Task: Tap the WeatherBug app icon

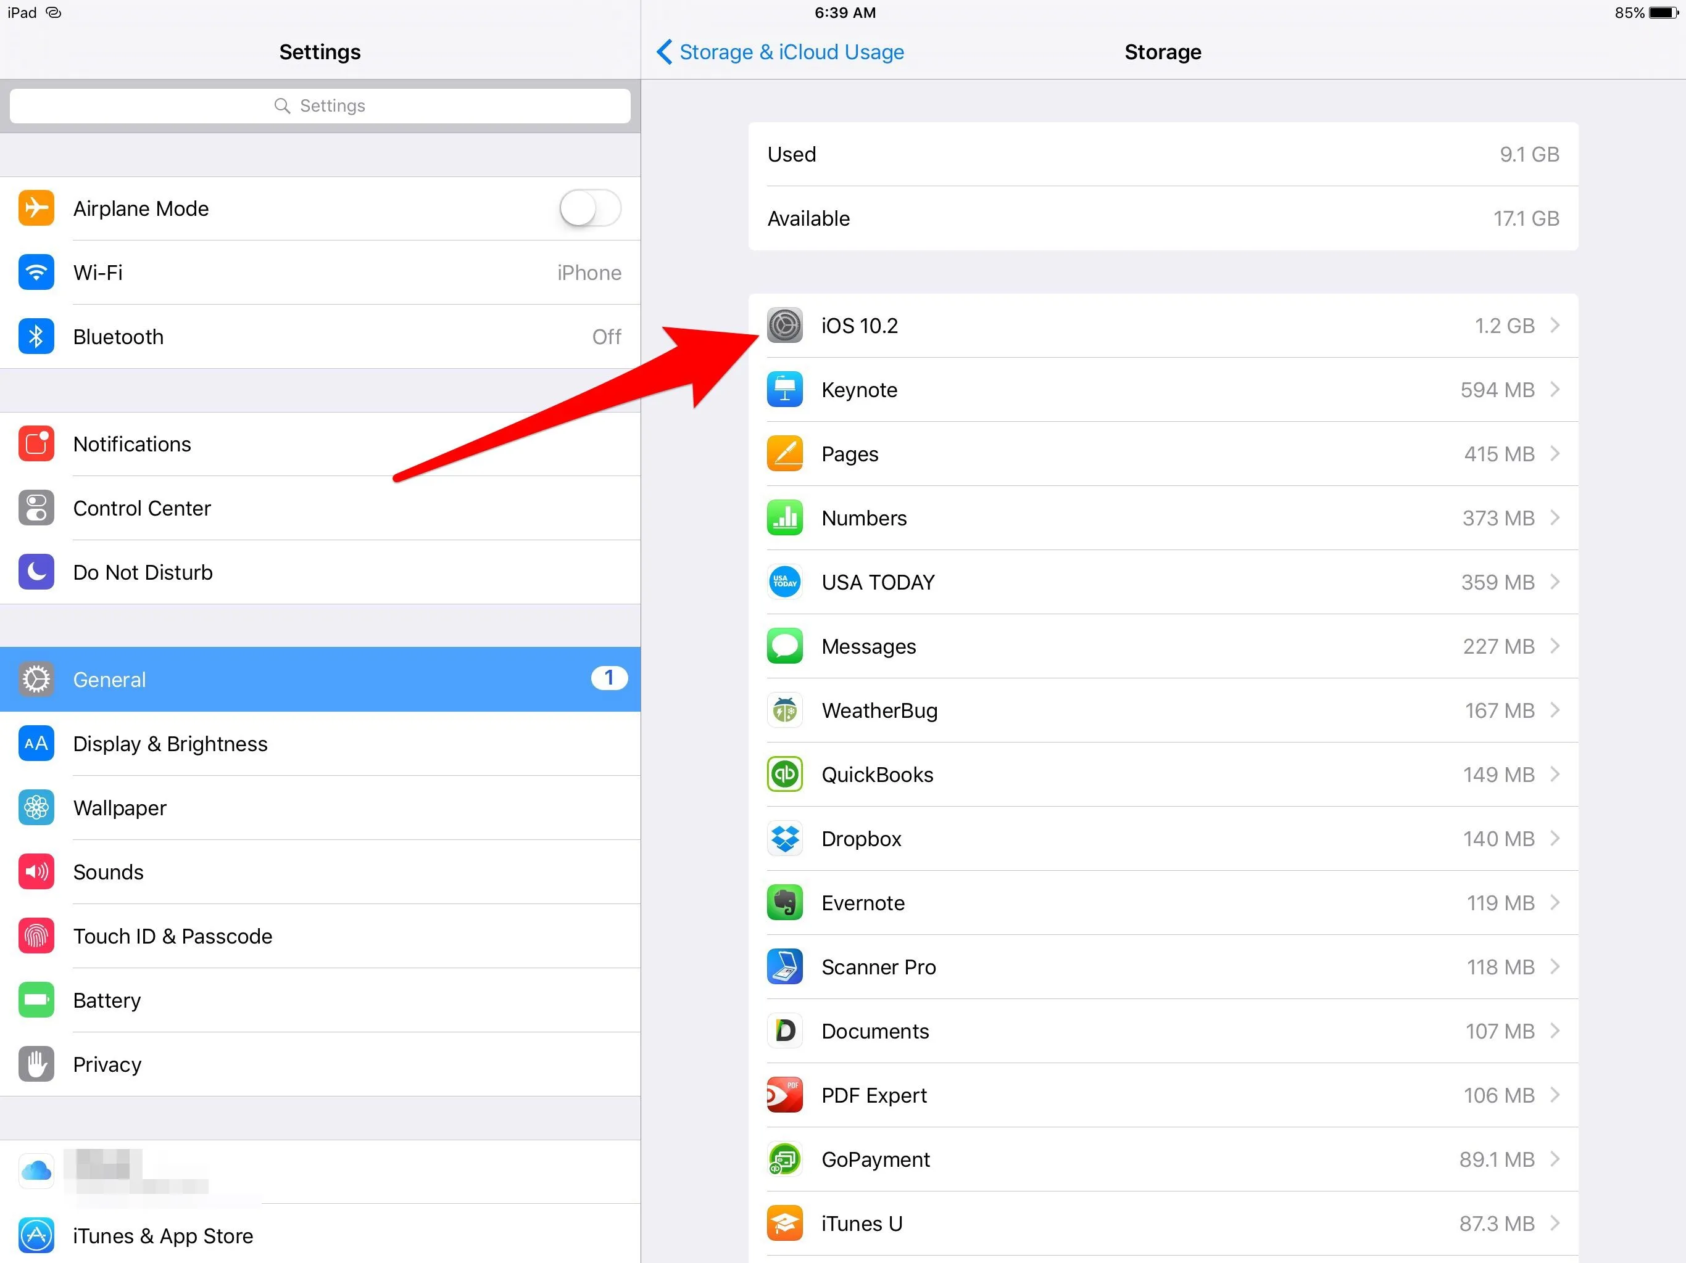Action: (x=784, y=710)
